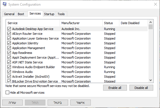Uncheck Windows Audio Endpoint Builder checkbox
This screenshot has height=108, width=160.
click(9, 67)
